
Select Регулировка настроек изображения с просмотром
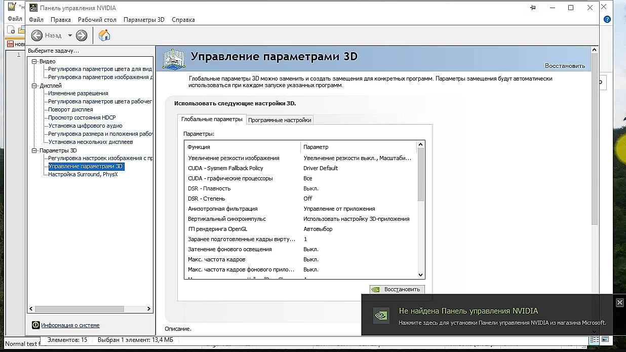click(x=100, y=158)
